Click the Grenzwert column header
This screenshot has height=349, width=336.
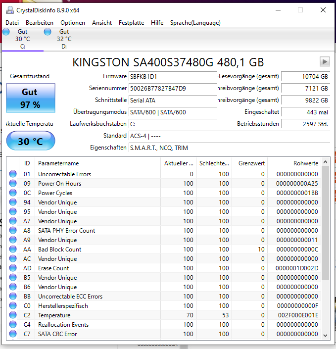[250, 163]
